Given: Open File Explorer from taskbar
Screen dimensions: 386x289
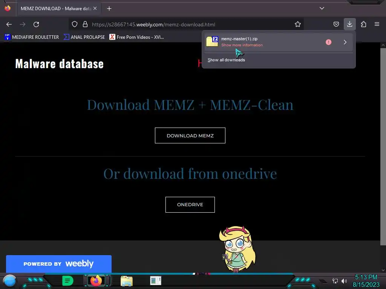Looking at the screenshot, I should pyautogui.click(x=127, y=281).
